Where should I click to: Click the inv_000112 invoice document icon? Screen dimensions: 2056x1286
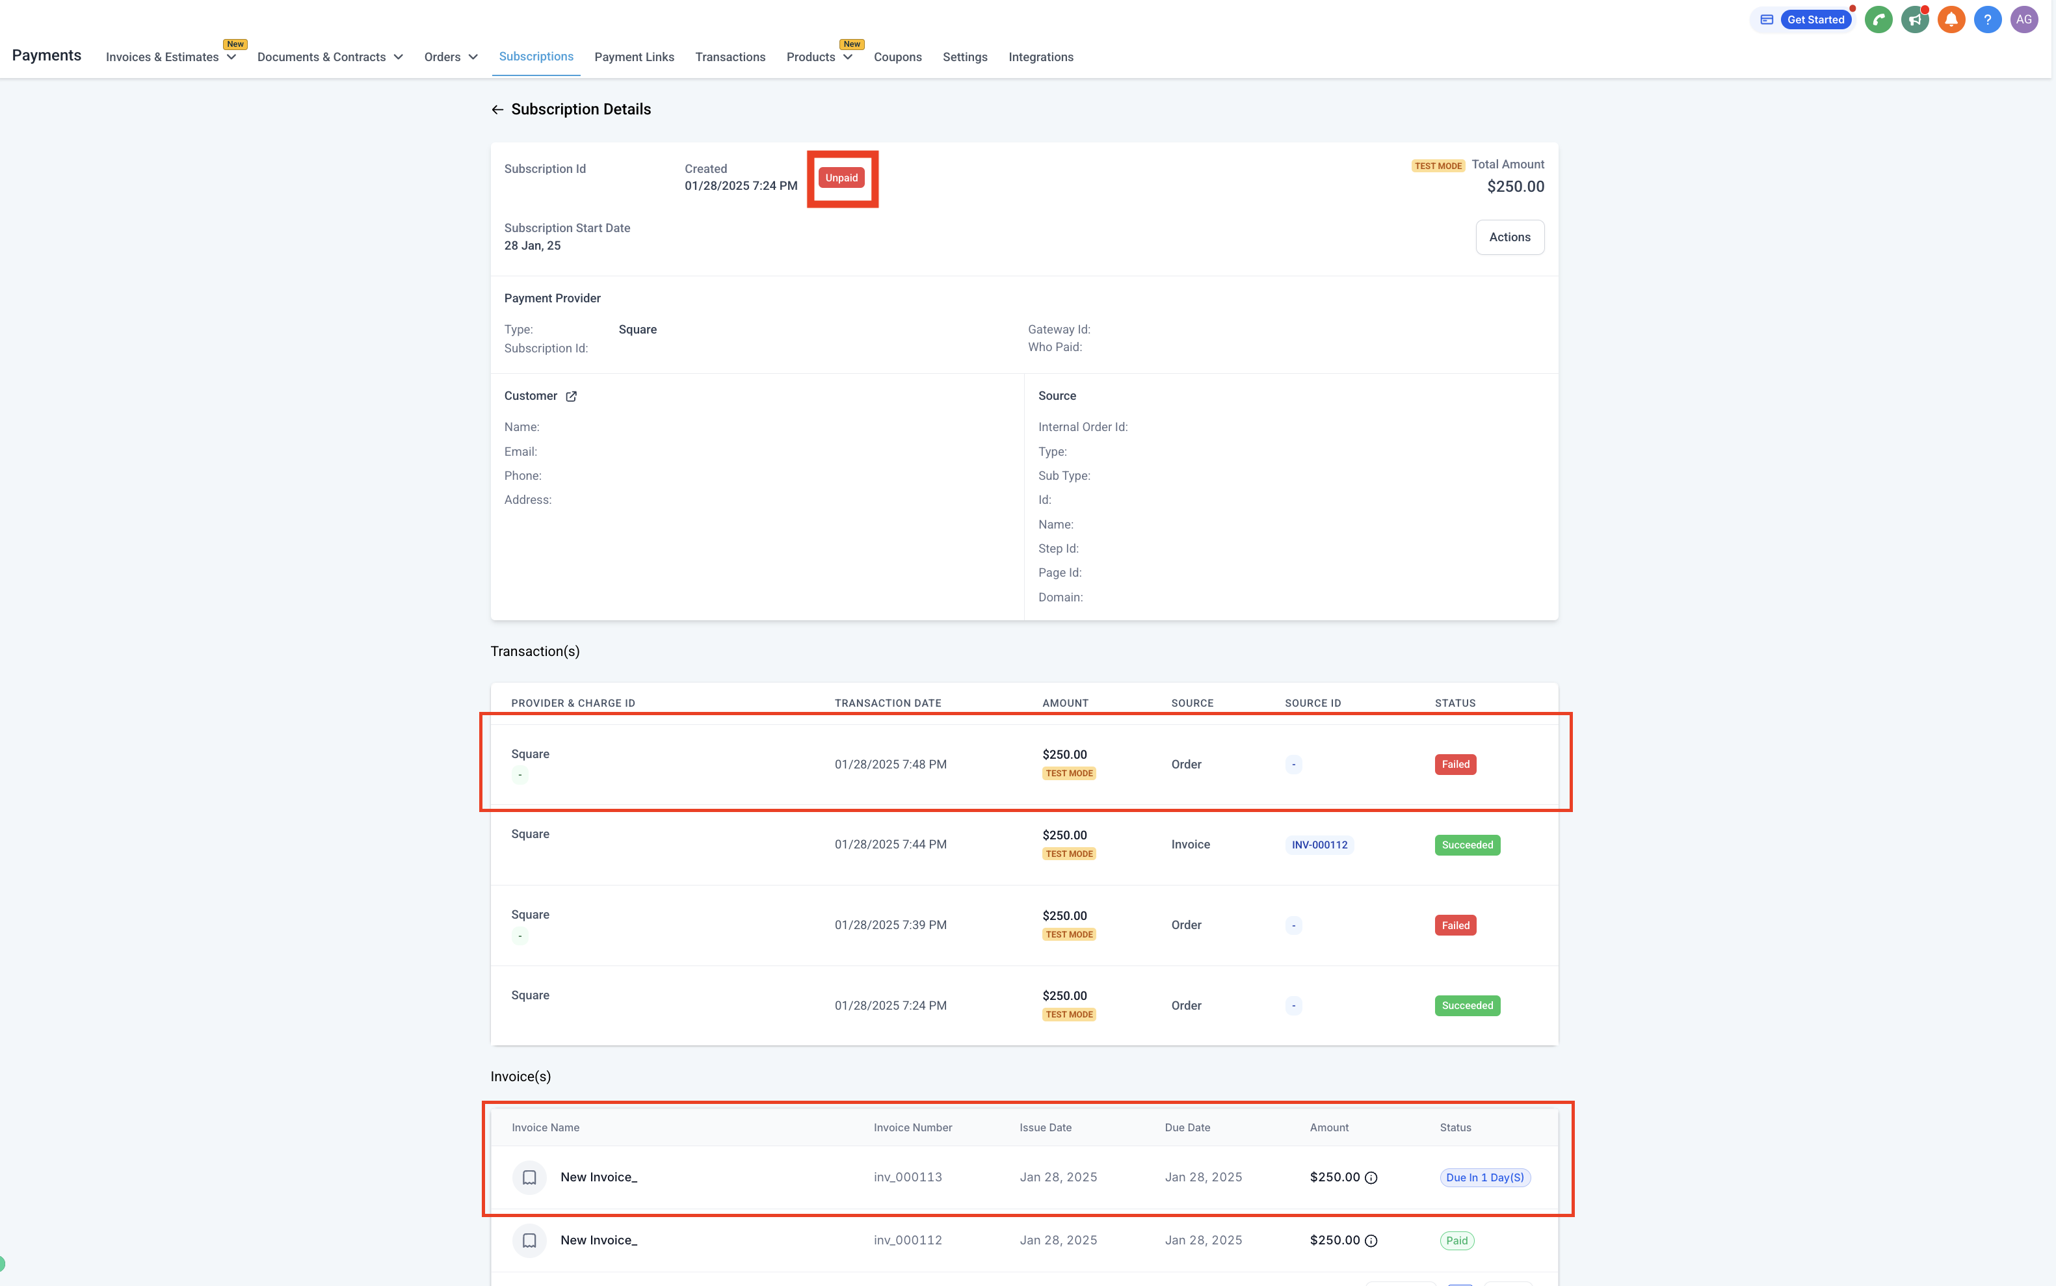[529, 1241]
